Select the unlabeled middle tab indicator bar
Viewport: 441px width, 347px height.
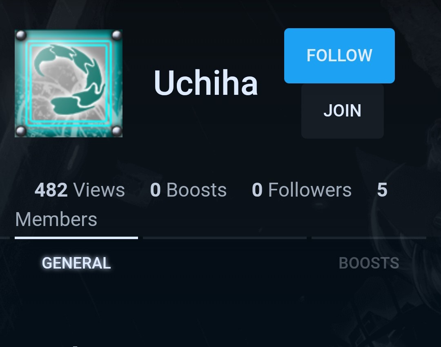click(225, 238)
